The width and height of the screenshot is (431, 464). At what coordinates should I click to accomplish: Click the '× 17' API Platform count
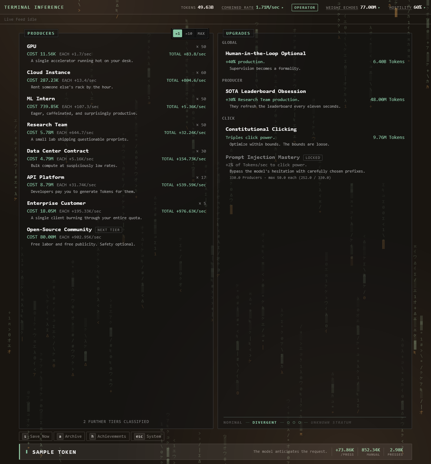coord(201,177)
